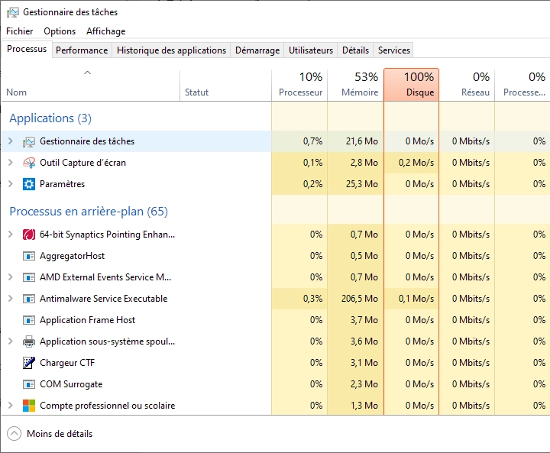
Task: Select Processus en arrière-plan (65) heading
Action: (x=89, y=212)
